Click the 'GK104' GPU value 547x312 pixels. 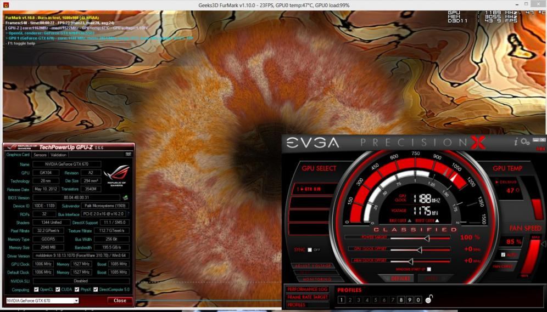click(46, 173)
